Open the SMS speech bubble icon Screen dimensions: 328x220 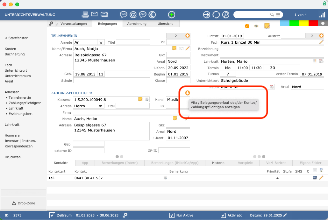coord(124,14)
